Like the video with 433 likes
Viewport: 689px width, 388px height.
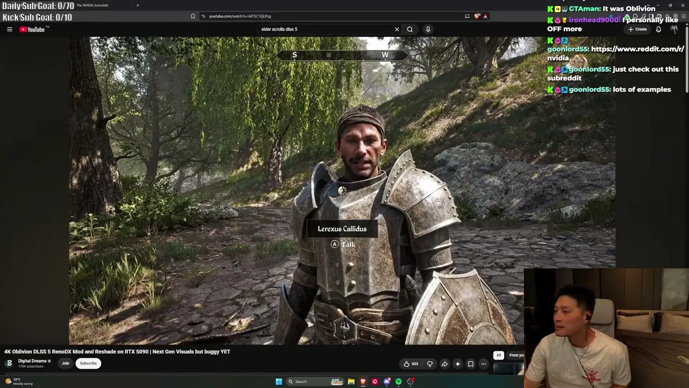[410, 364]
